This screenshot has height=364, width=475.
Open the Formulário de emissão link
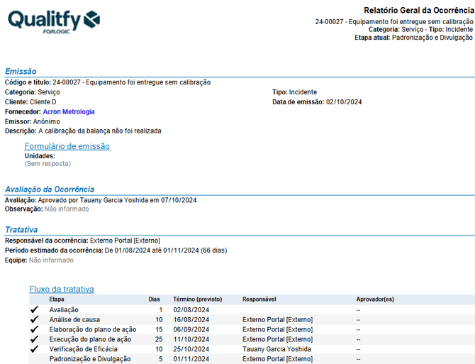click(x=67, y=146)
